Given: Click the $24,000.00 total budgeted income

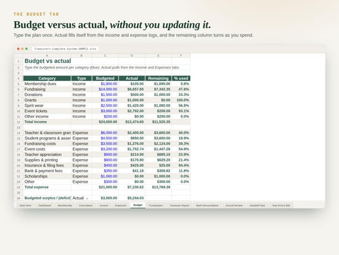Looking at the screenshot, I should [x=105, y=122].
